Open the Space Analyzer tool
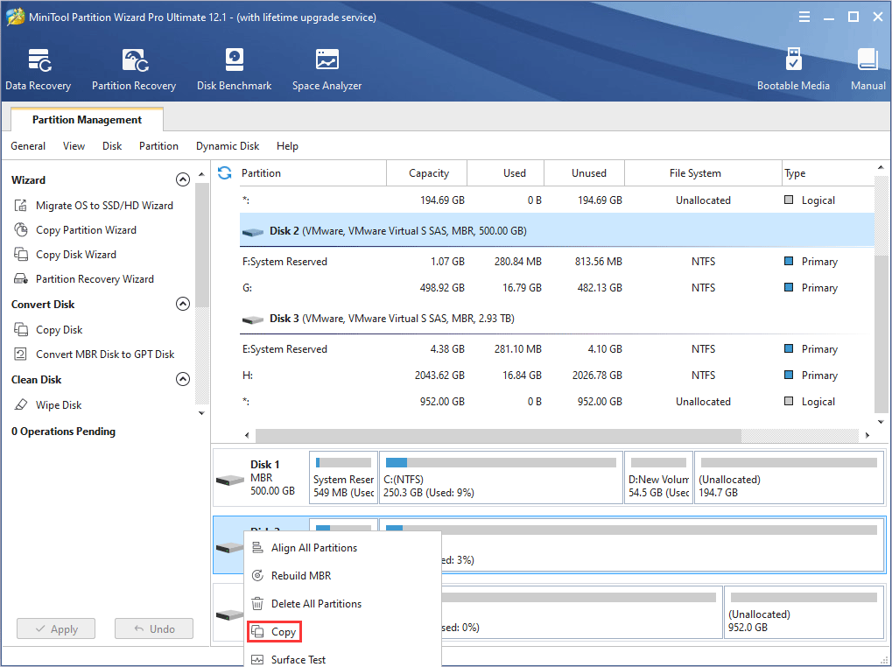 [327, 70]
